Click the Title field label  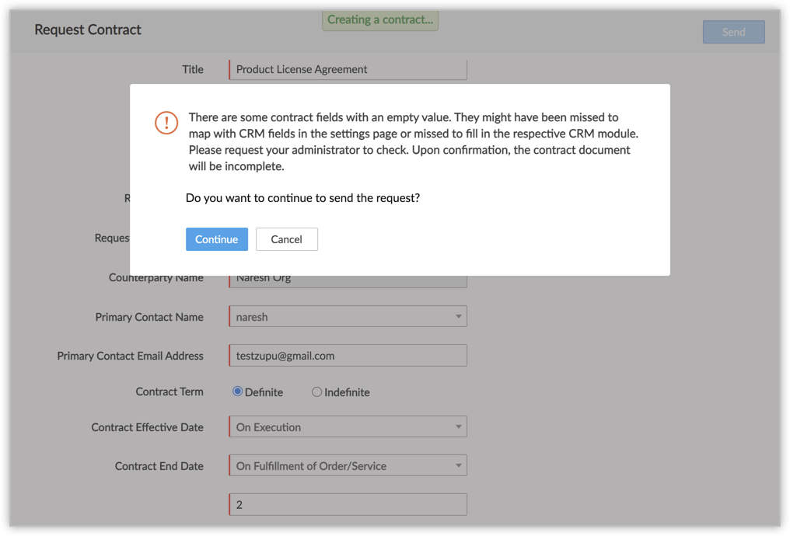click(x=193, y=69)
